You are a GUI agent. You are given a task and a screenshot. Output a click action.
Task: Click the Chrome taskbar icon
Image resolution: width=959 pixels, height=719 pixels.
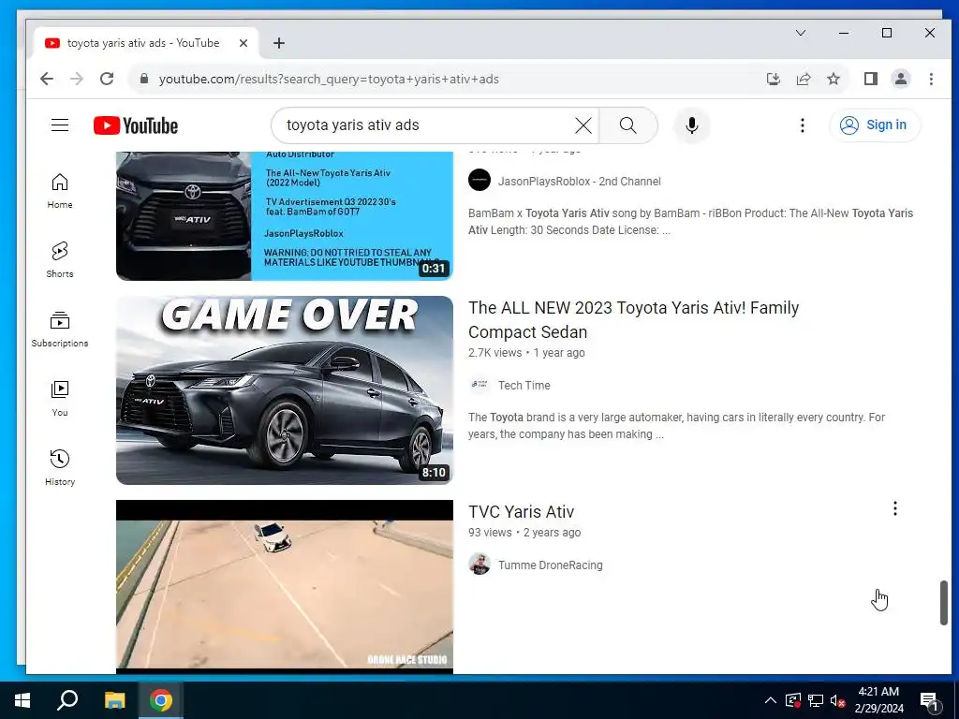161,700
